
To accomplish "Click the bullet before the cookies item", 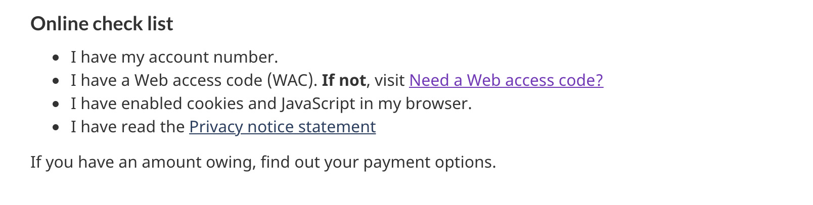I will coord(56,105).
